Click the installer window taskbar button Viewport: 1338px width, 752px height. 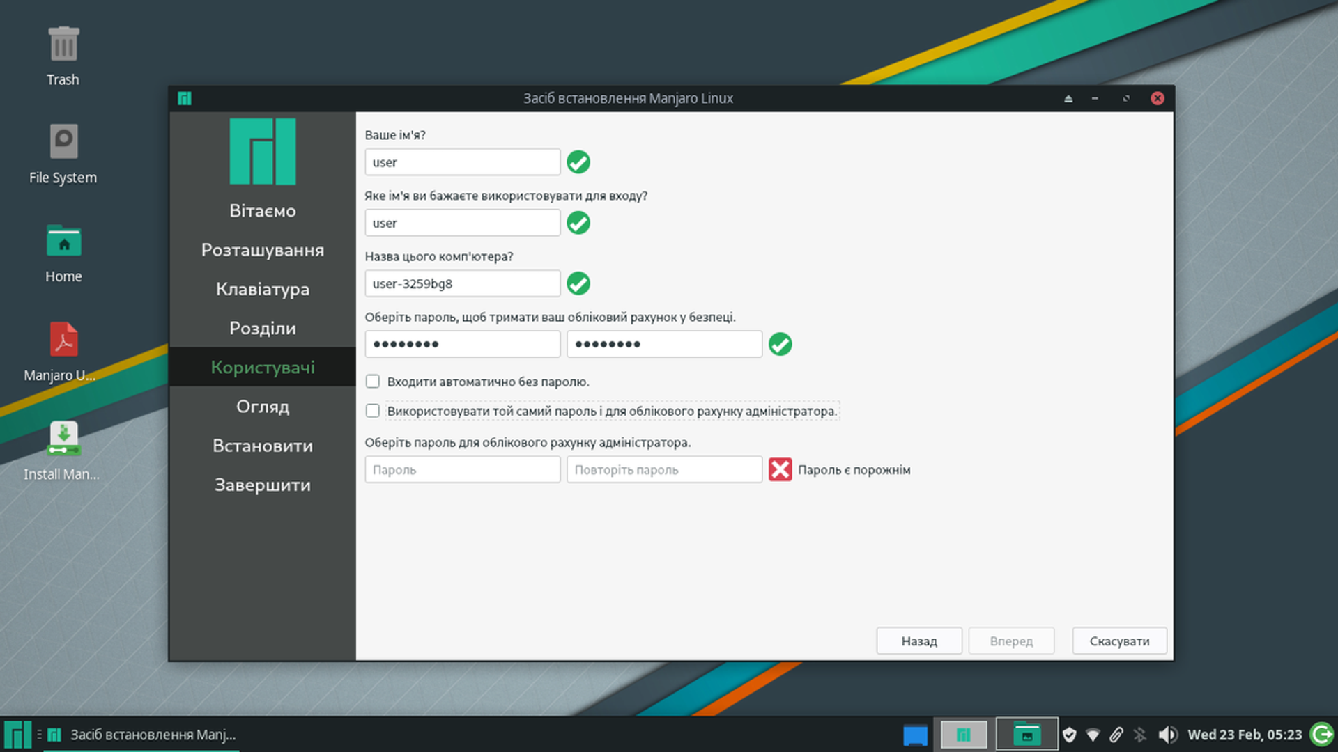click(x=142, y=735)
